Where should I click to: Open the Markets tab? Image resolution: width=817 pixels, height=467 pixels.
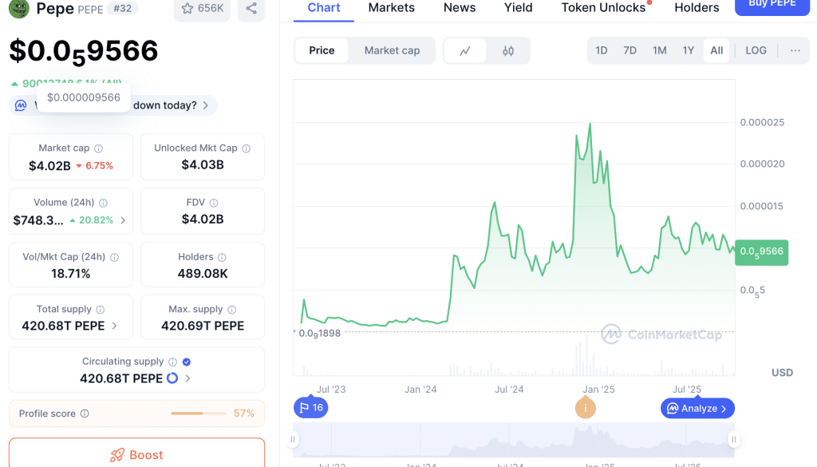(391, 8)
